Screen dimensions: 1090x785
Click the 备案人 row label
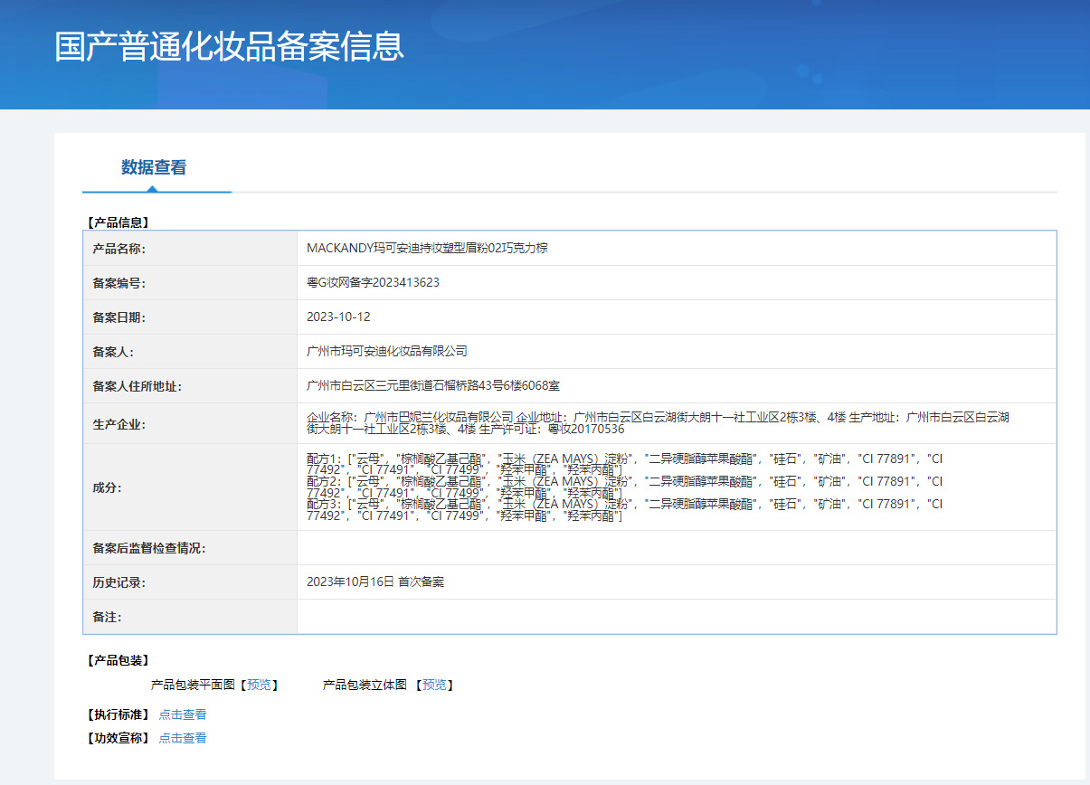pyautogui.click(x=113, y=352)
